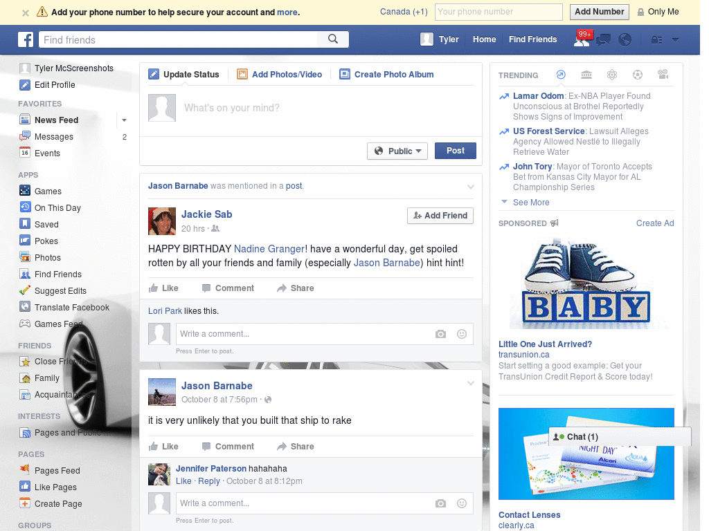709x531 pixels.
Task: Open options chevron on Jason Barnabe post
Action: pos(471,383)
